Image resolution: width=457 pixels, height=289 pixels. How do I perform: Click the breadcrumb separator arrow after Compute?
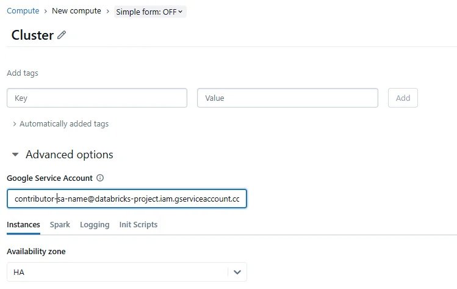tap(45, 11)
